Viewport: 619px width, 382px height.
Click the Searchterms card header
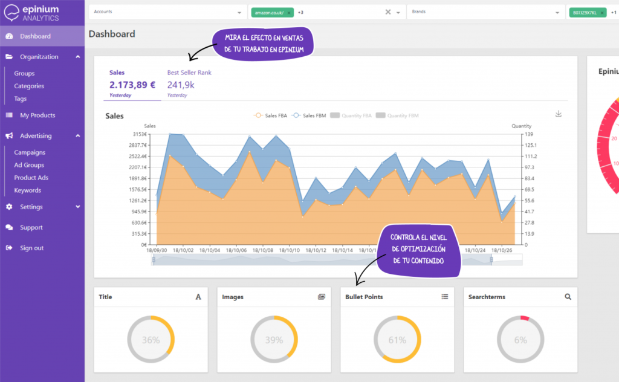tap(520, 297)
